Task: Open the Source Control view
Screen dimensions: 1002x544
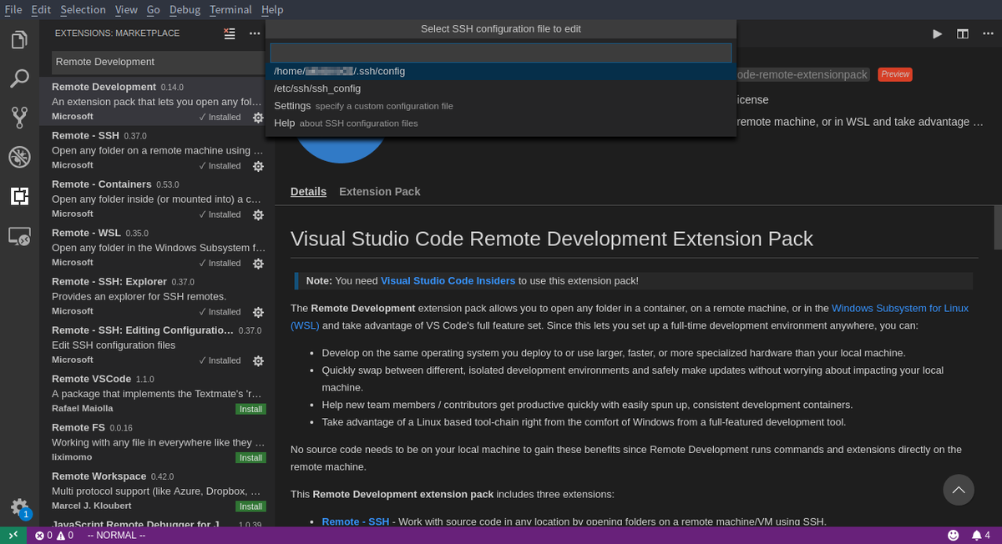Action: pyautogui.click(x=19, y=118)
